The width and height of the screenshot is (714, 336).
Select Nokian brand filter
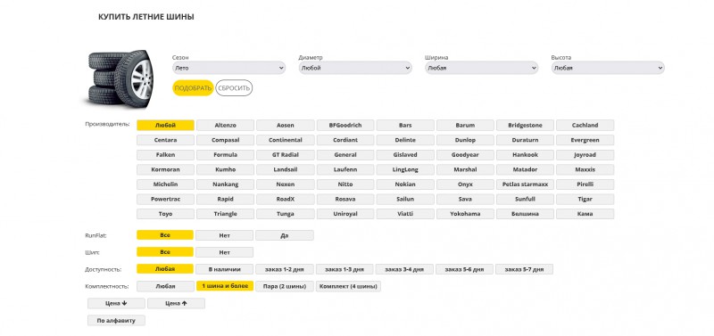(405, 184)
